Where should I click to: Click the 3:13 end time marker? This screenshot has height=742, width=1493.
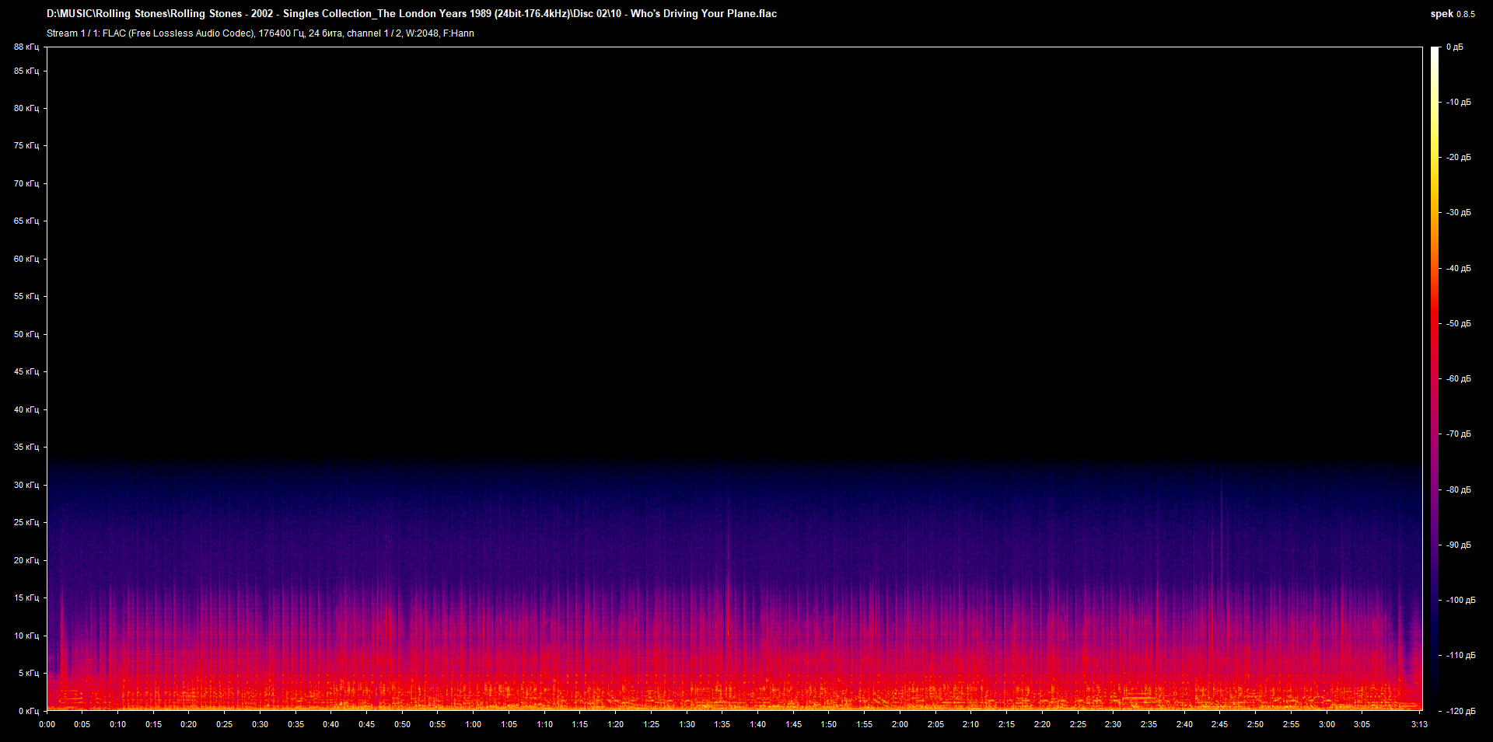(1419, 724)
